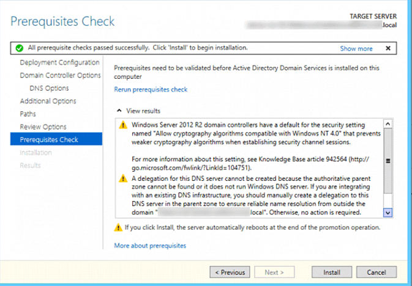Click the scrollbar down arrow

click(387, 212)
